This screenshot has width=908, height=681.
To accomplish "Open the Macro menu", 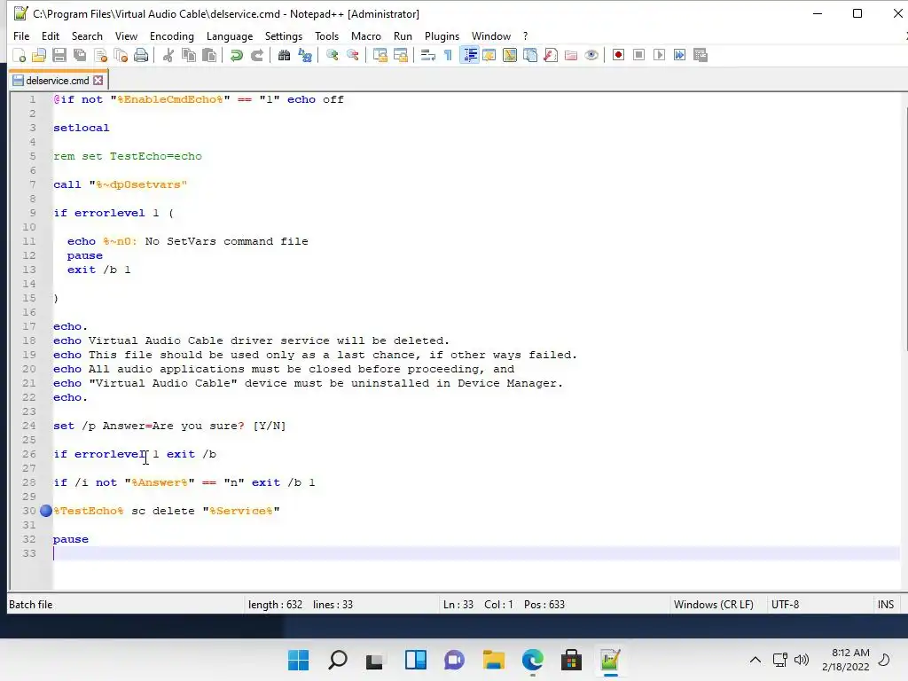I will 366,35.
